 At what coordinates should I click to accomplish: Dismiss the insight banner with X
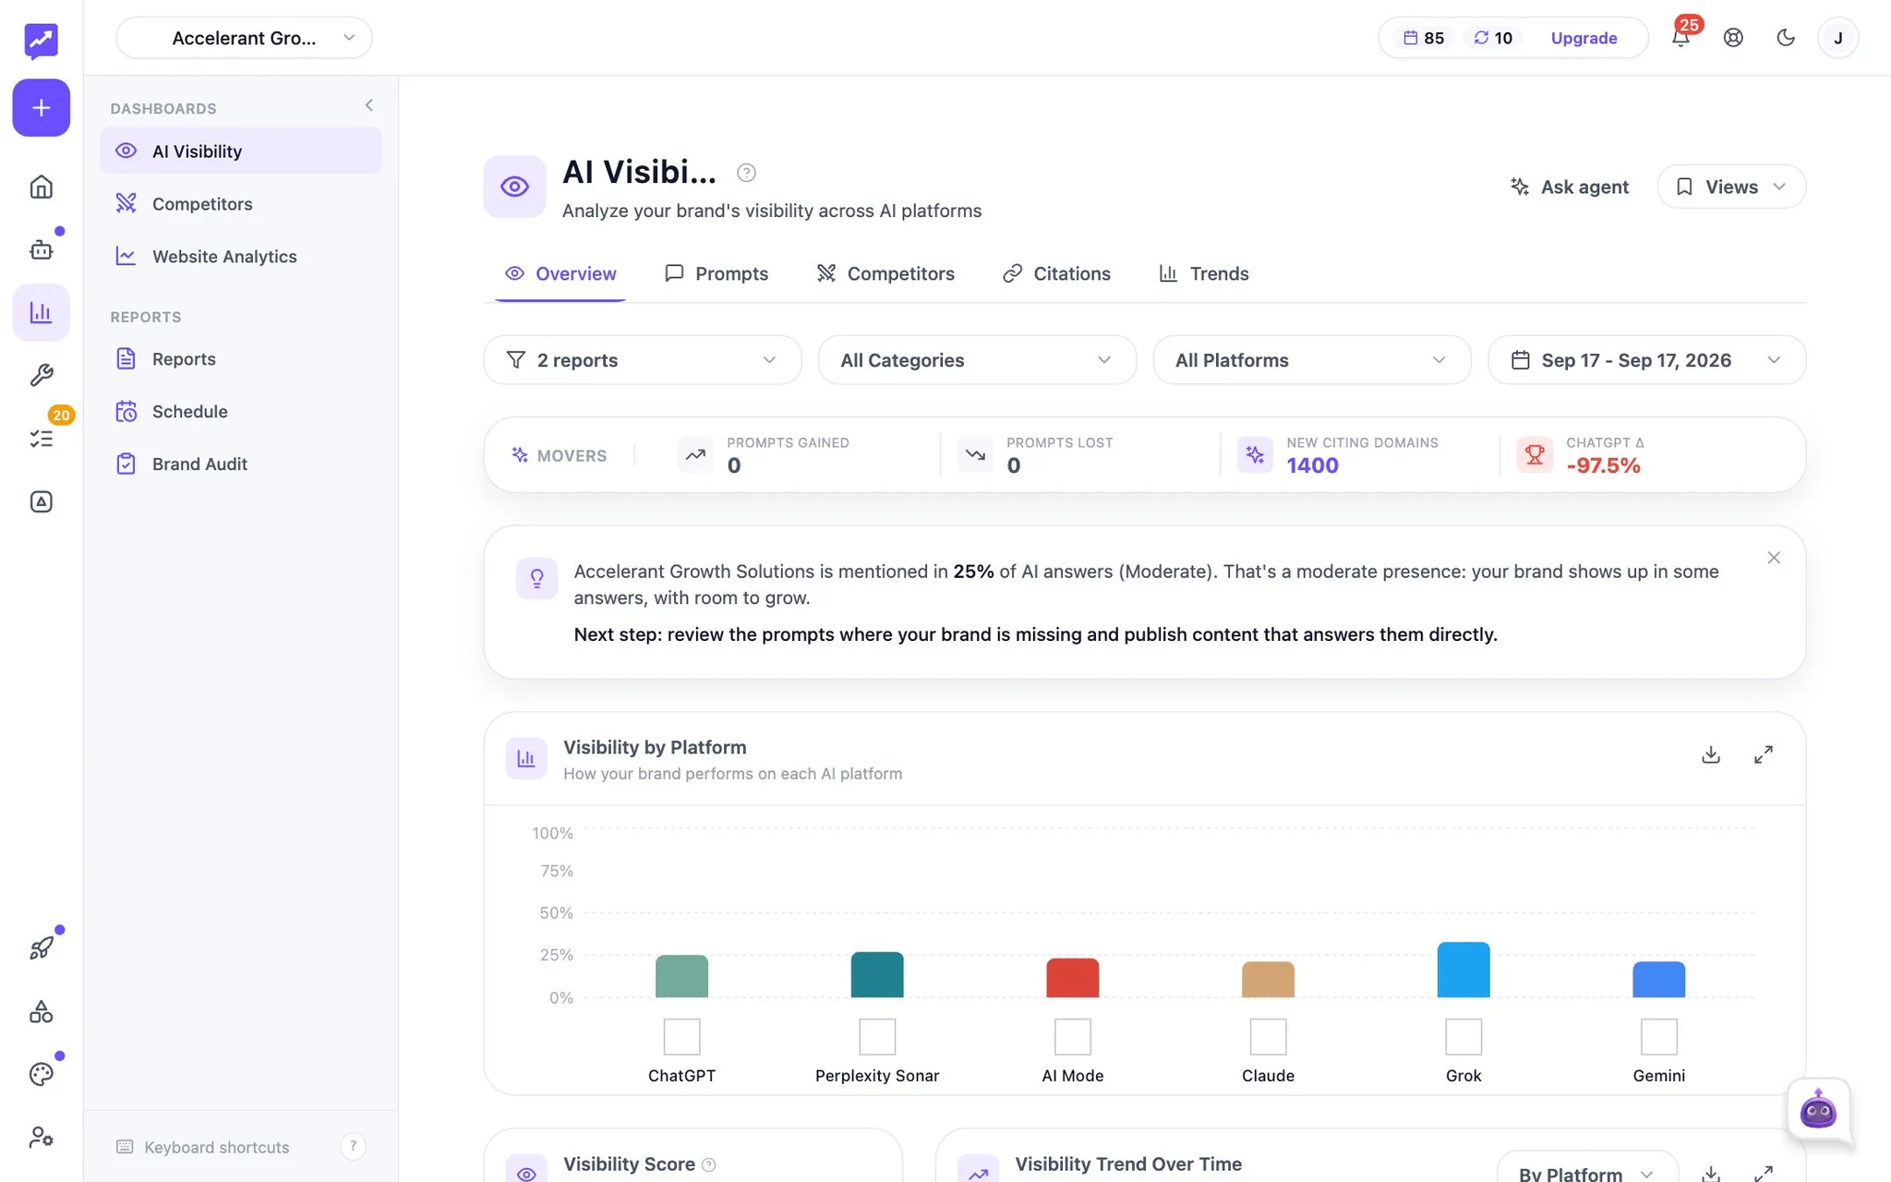point(1774,558)
